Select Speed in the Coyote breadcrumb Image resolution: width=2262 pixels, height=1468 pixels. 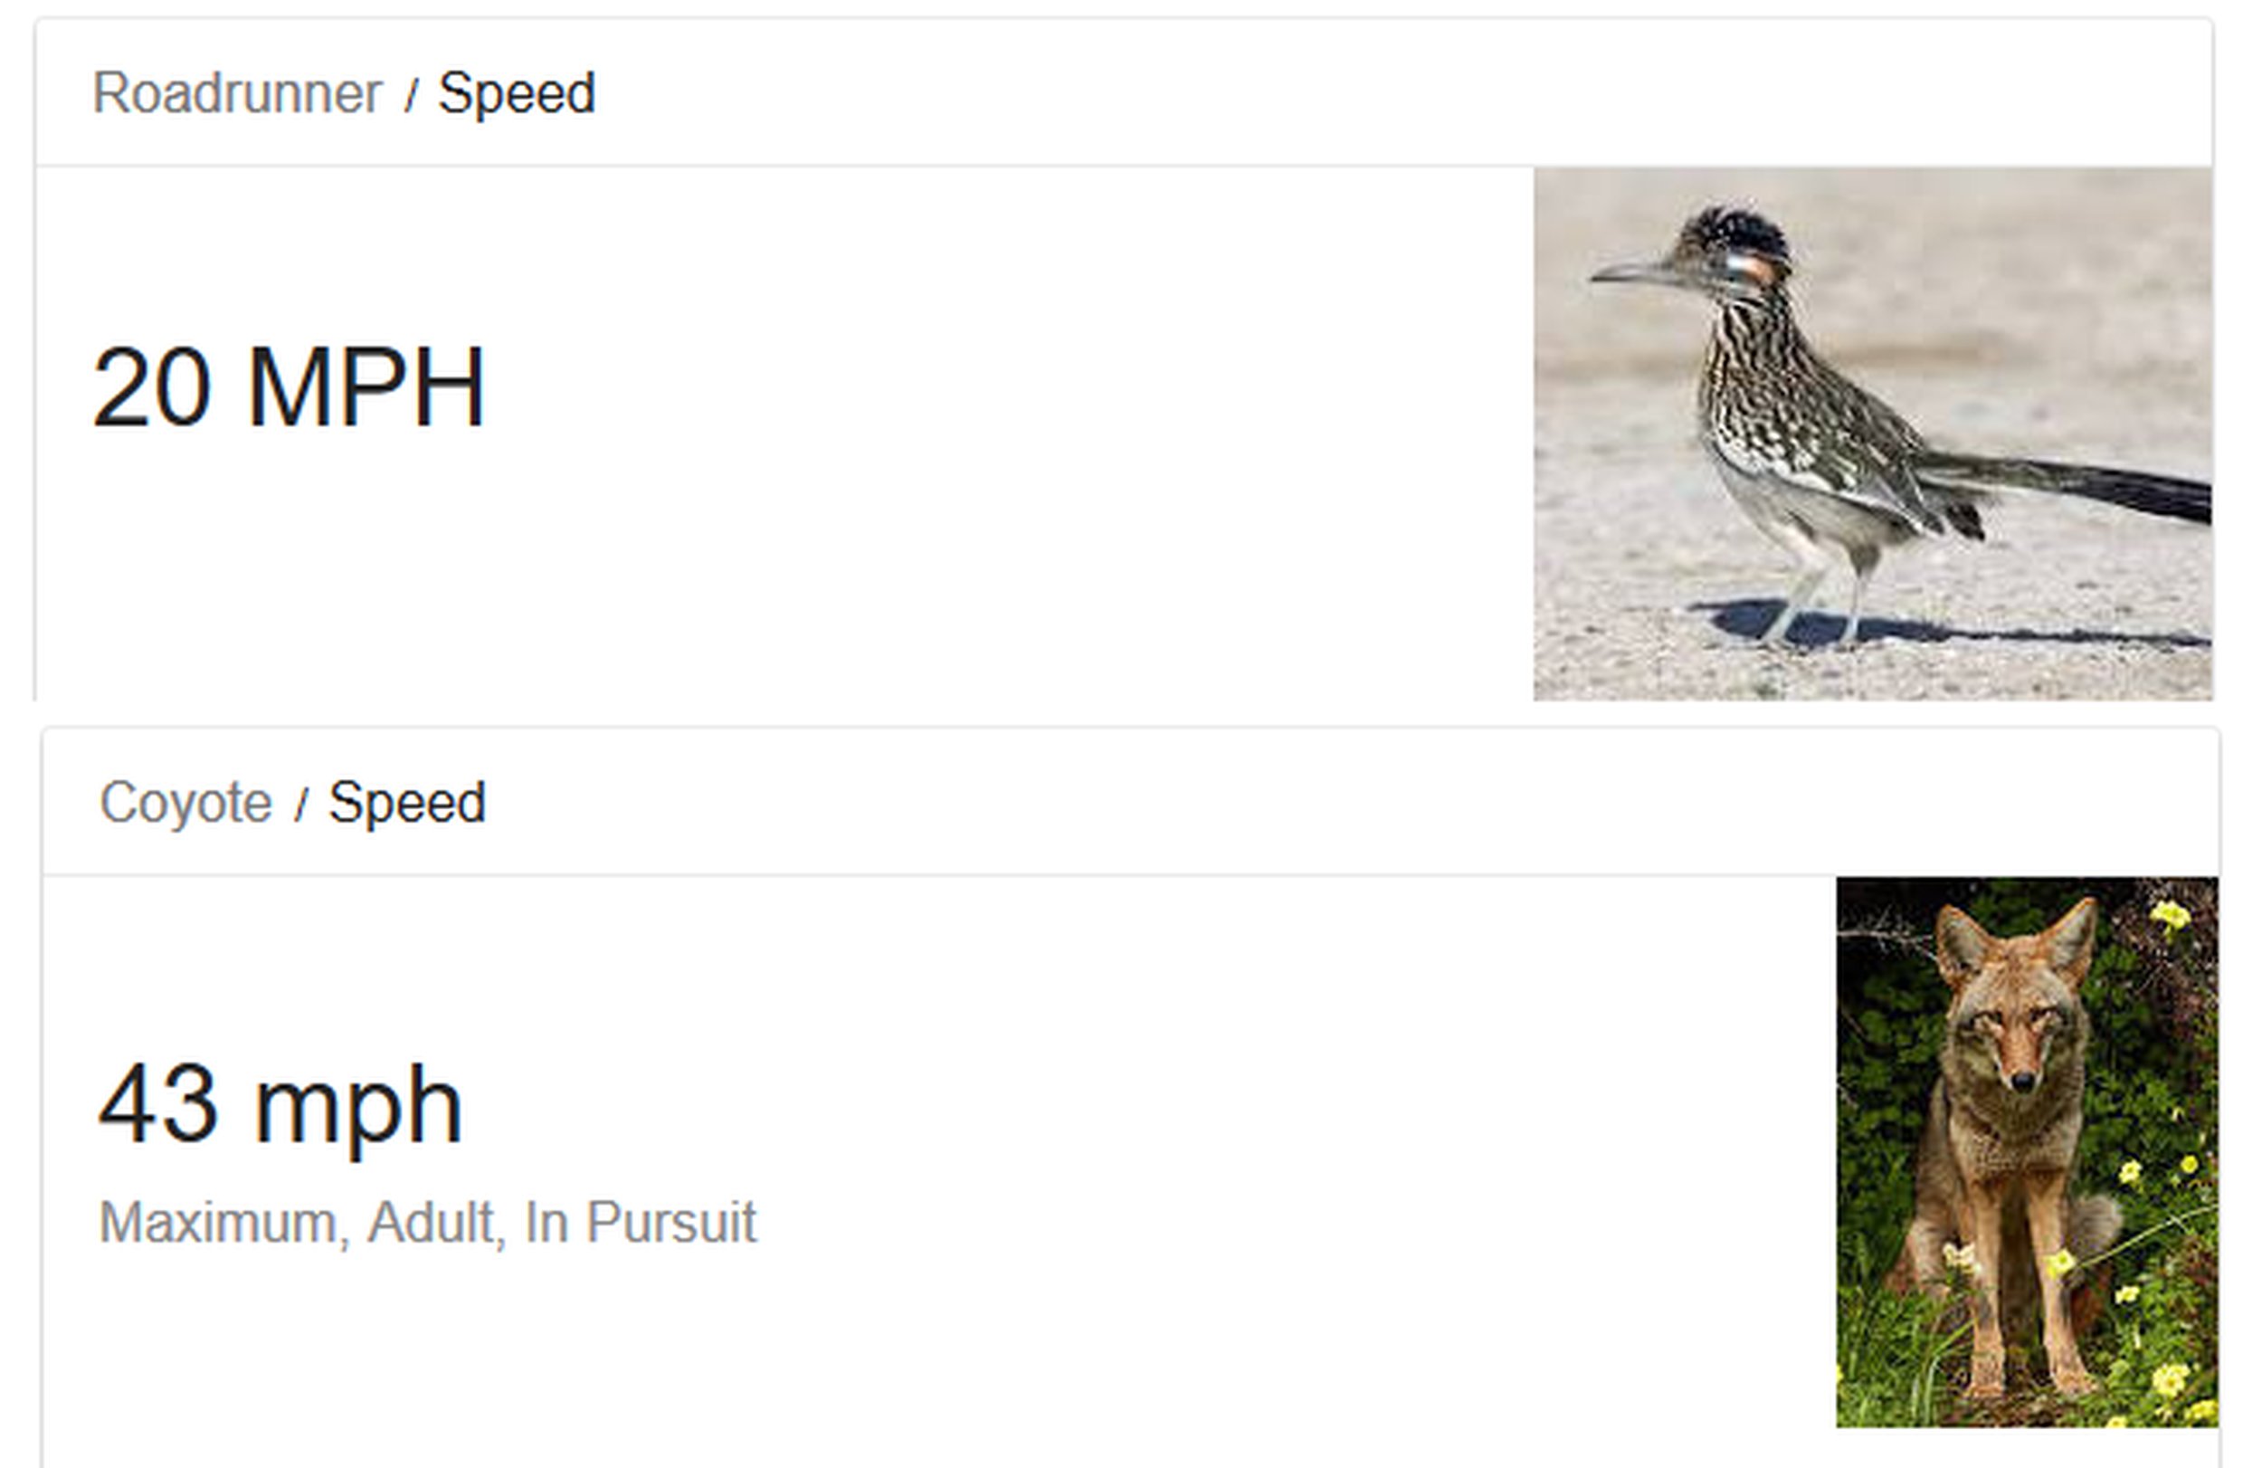[x=407, y=803]
